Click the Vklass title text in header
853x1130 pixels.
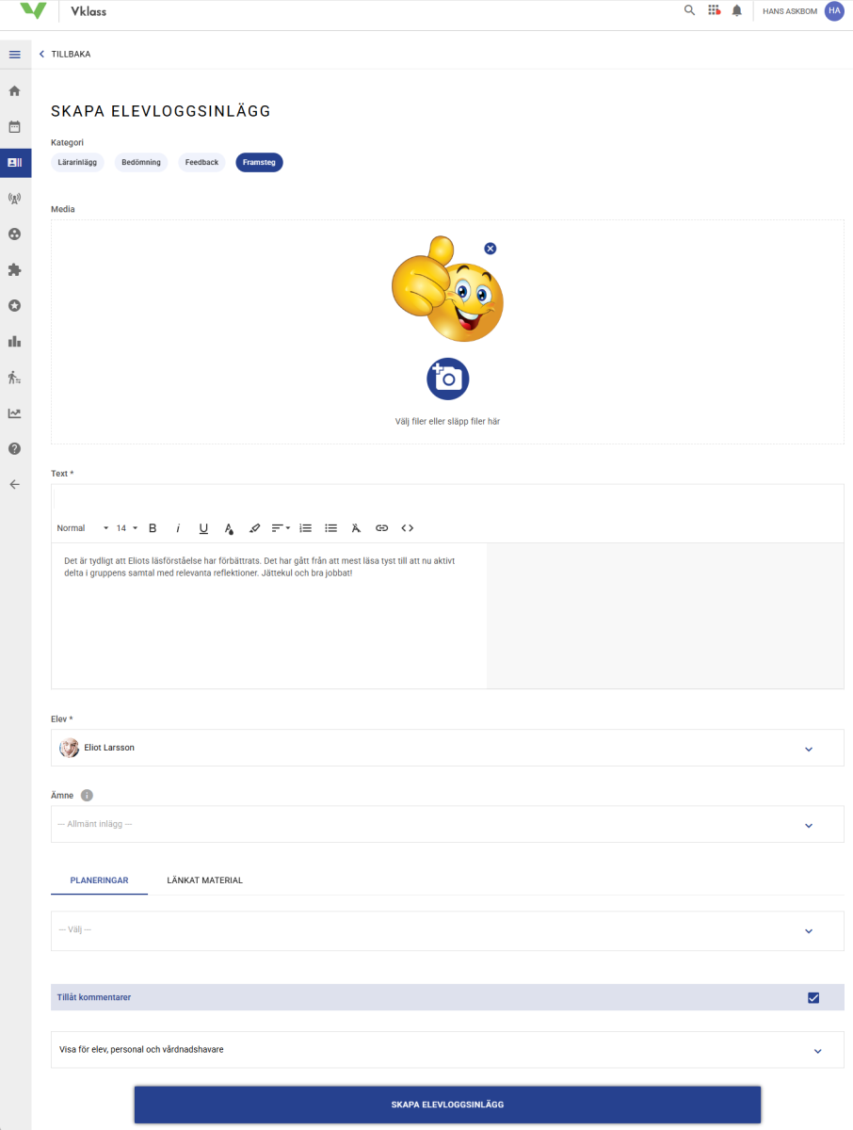coord(88,11)
